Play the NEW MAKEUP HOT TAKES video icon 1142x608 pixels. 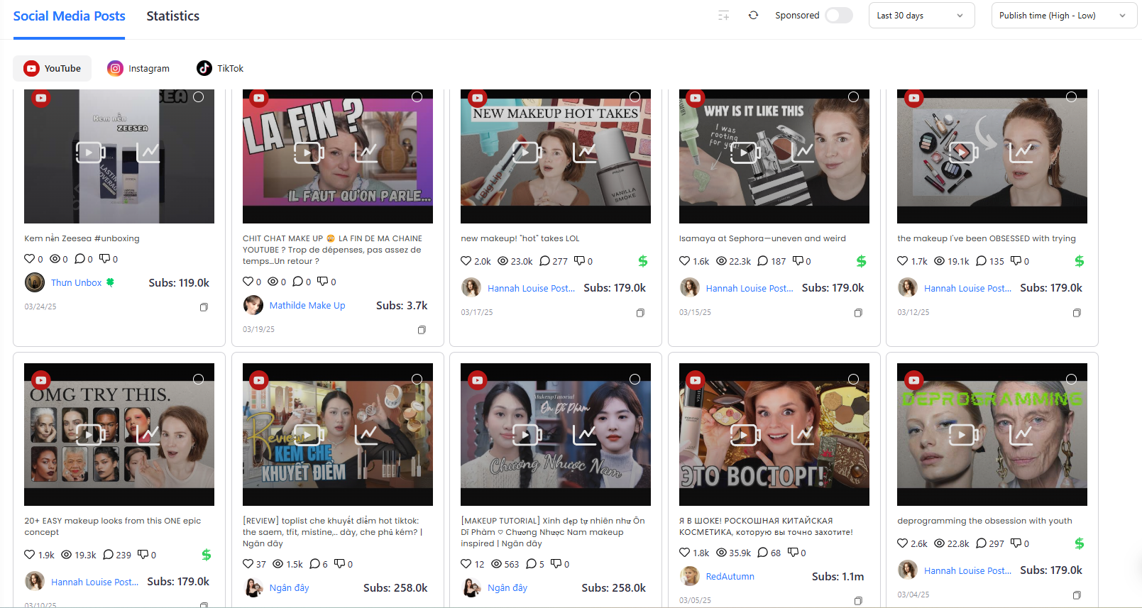pyautogui.click(x=527, y=152)
